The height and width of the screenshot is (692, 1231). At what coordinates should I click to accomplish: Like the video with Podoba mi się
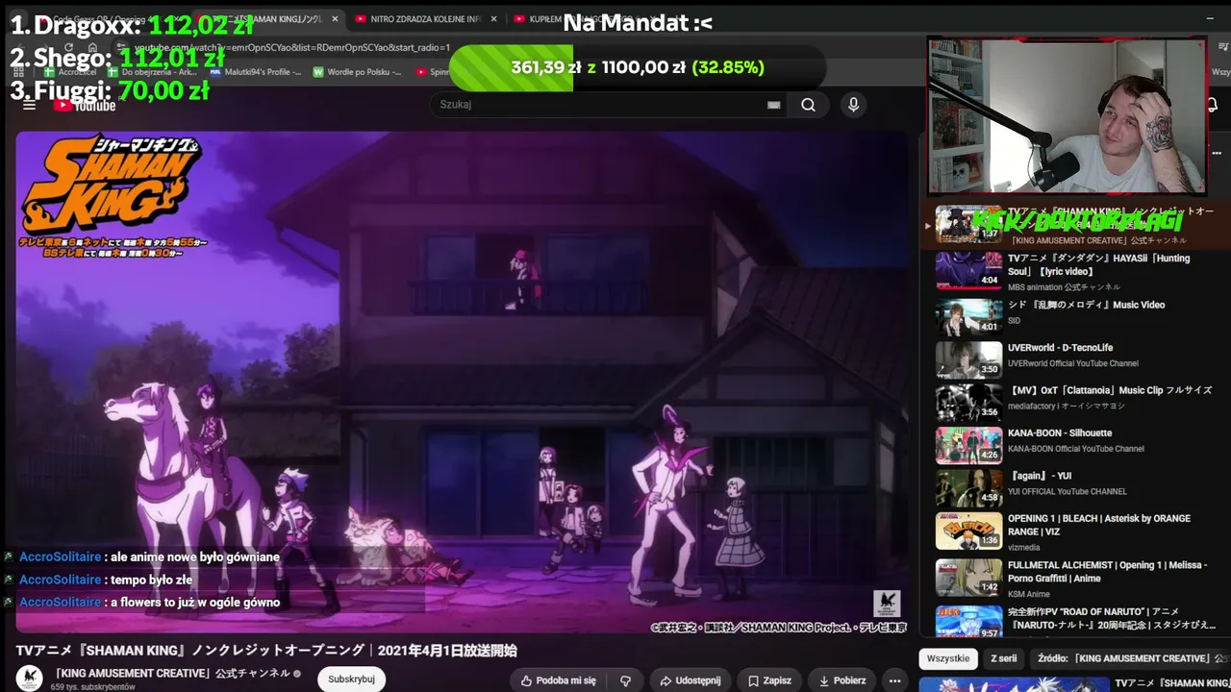tap(559, 680)
